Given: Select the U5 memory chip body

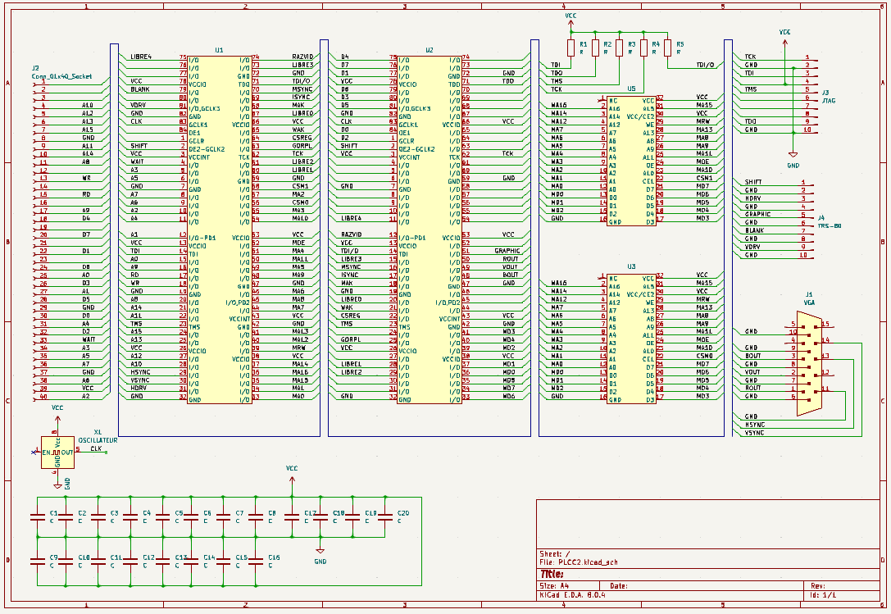Looking at the screenshot, I should [x=631, y=160].
